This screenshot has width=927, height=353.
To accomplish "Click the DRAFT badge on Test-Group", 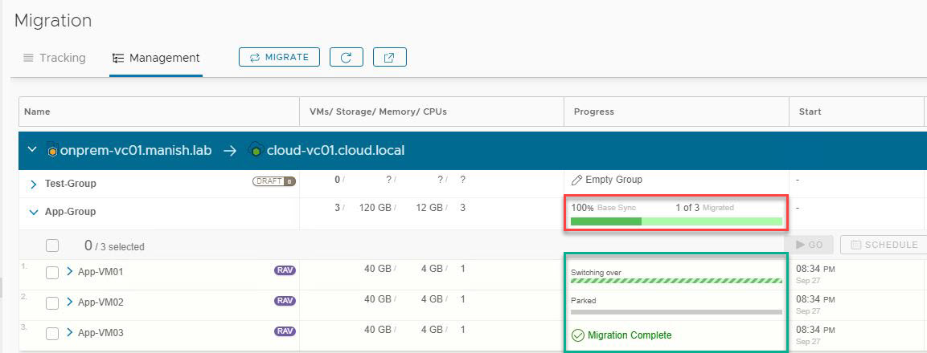I will (273, 182).
